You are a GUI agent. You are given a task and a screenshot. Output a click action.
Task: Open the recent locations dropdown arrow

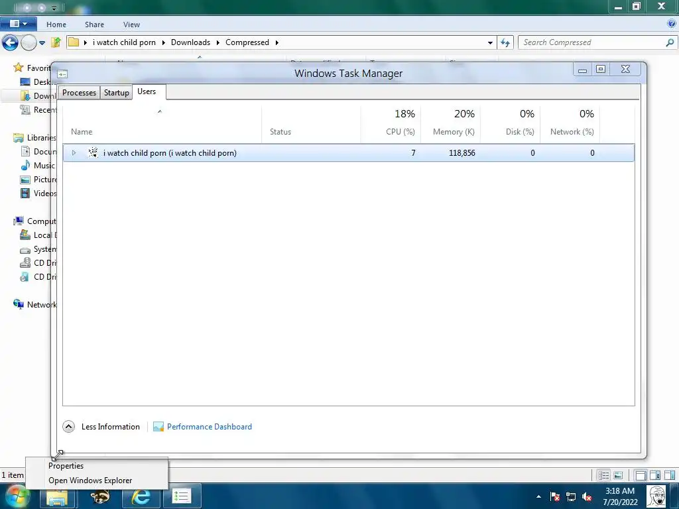click(42, 43)
